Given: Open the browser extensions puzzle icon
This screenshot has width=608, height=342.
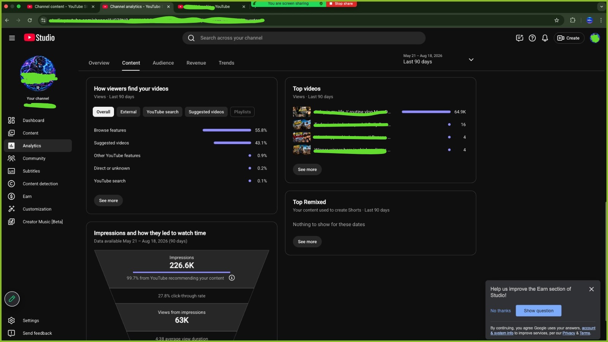Looking at the screenshot, I should (573, 20).
